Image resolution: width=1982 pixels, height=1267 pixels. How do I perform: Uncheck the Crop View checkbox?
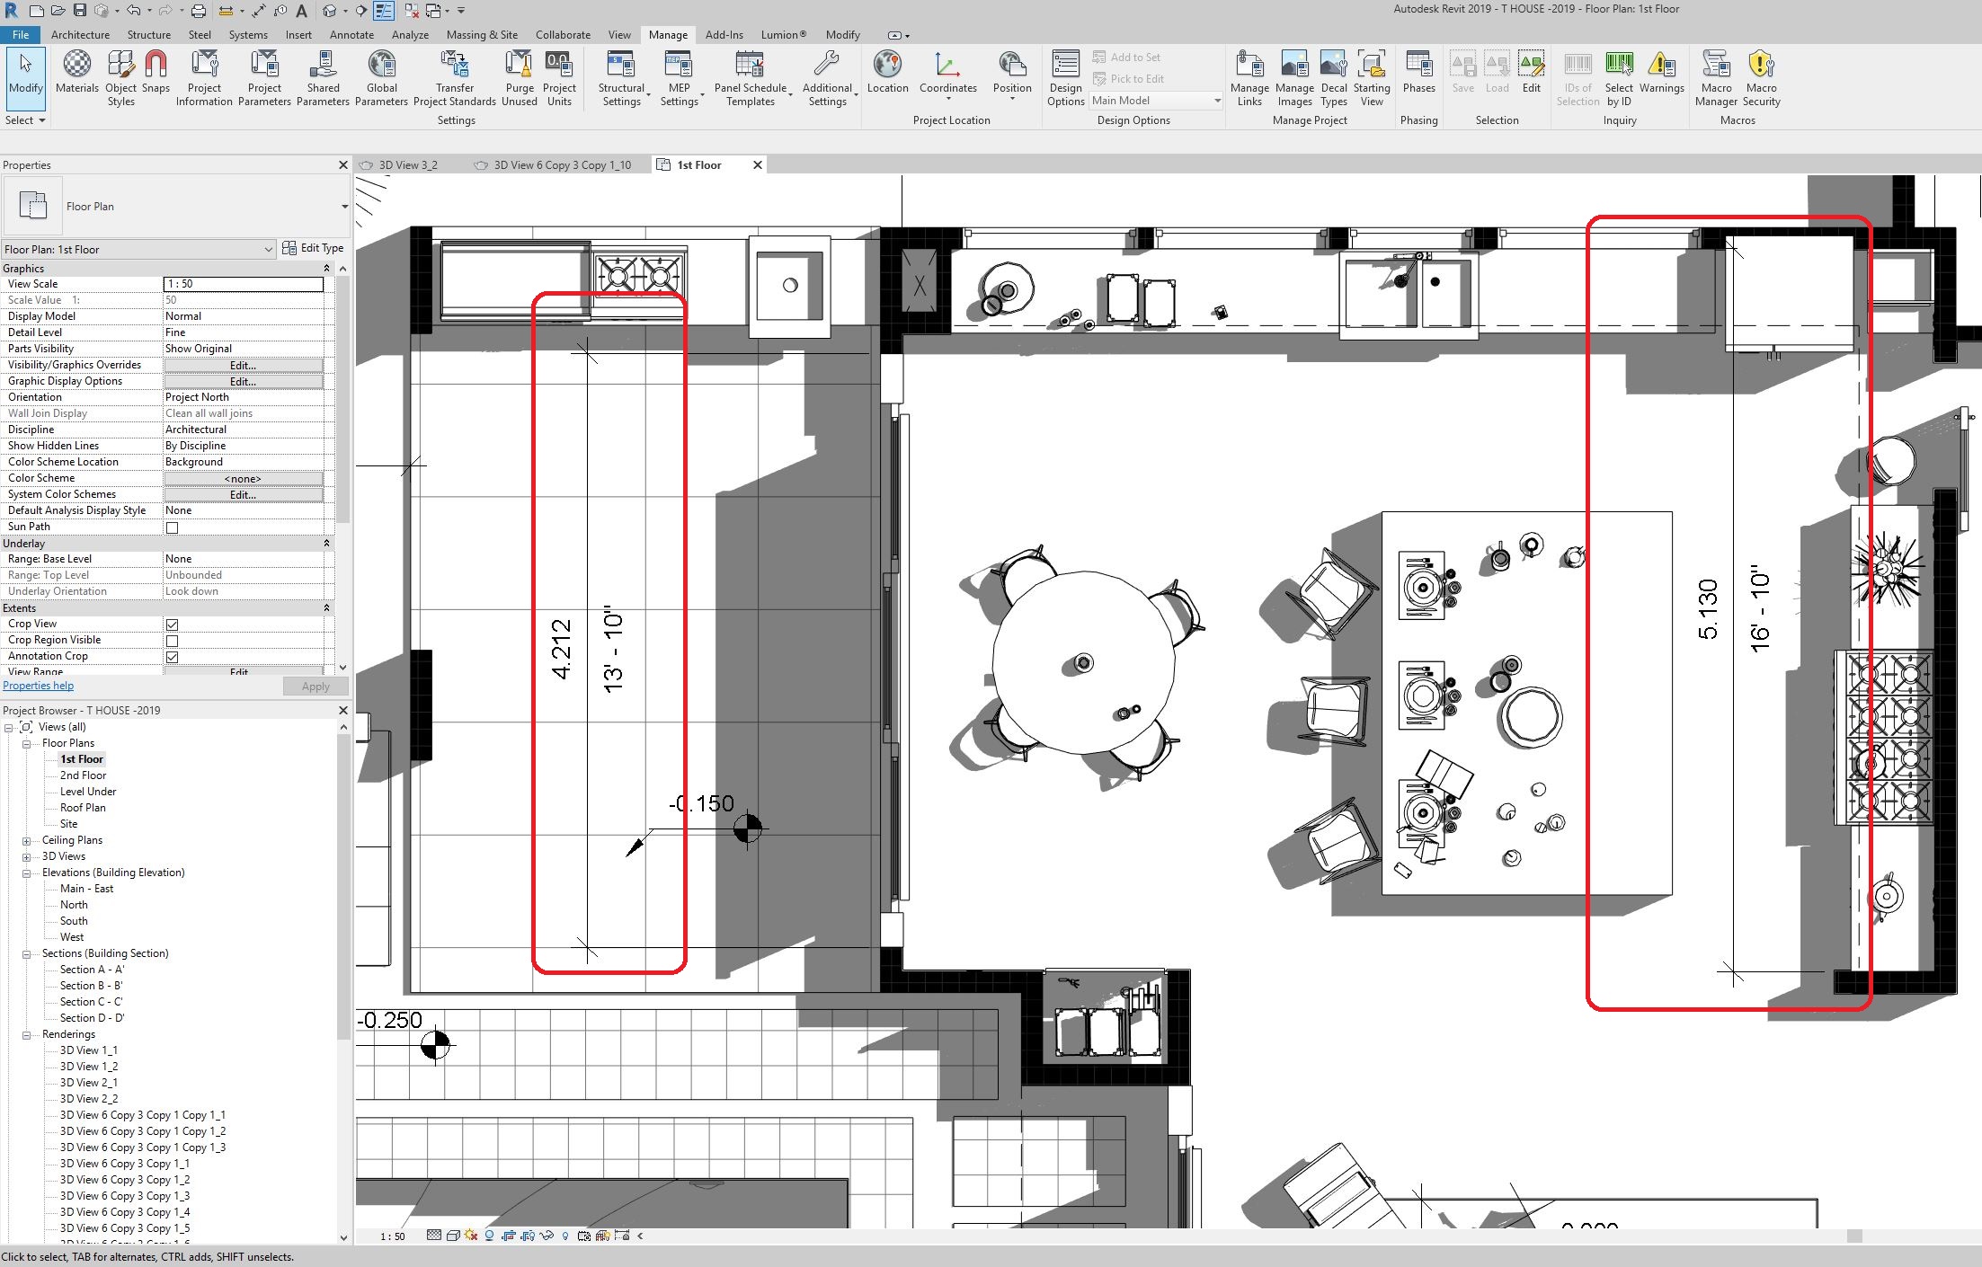tap(172, 625)
